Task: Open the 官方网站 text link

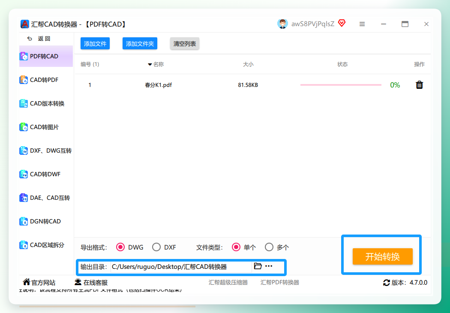Action: click(x=43, y=283)
